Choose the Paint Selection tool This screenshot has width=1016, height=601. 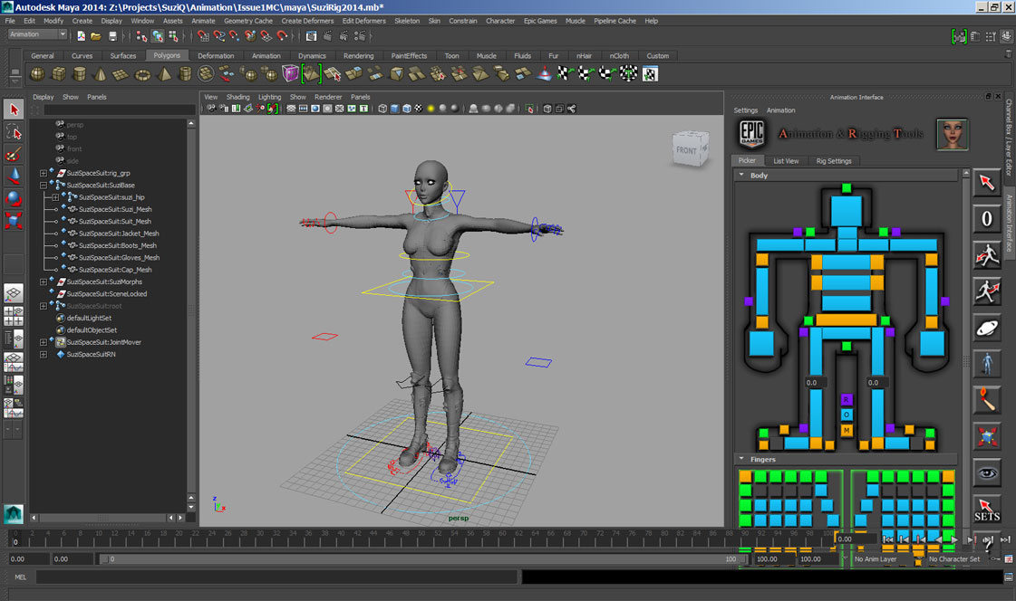tap(14, 154)
